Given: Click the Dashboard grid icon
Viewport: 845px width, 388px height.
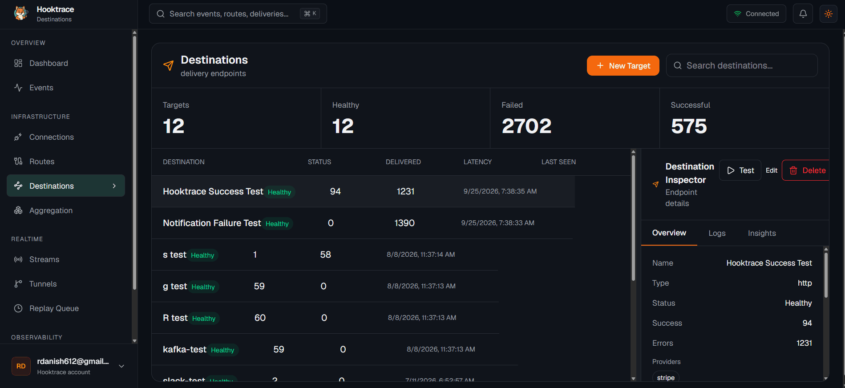Looking at the screenshot, I should 18,63.
